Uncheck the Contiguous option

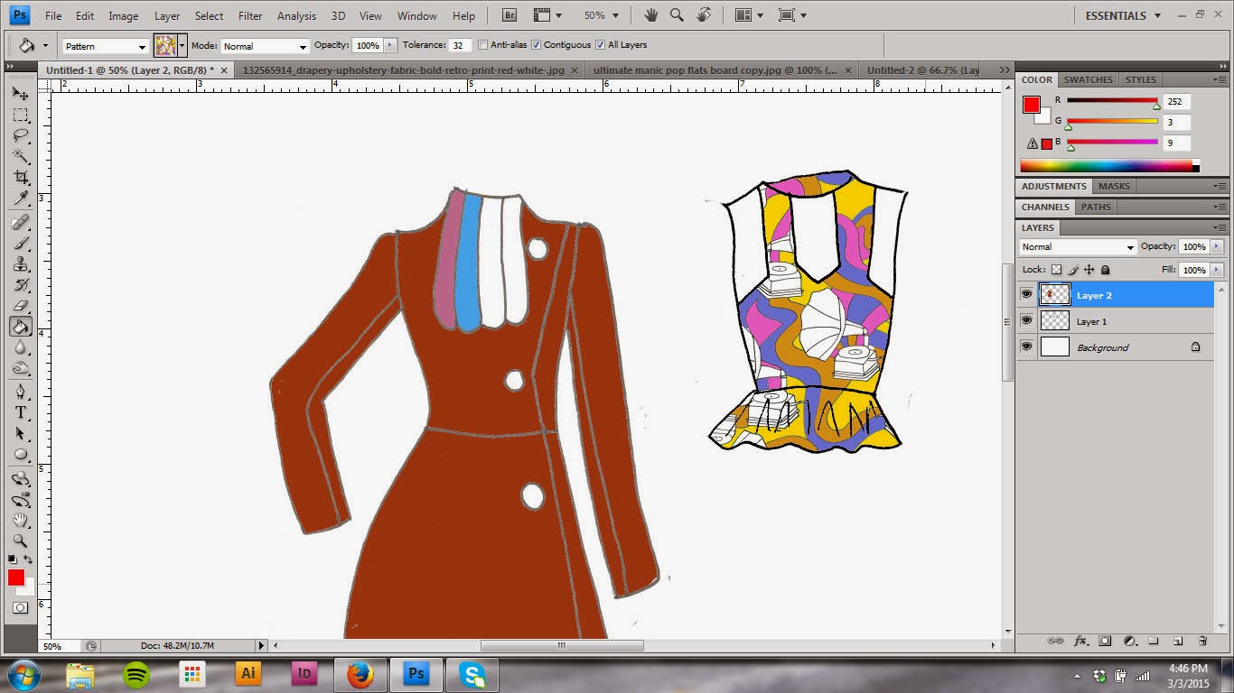click(537, 45)
